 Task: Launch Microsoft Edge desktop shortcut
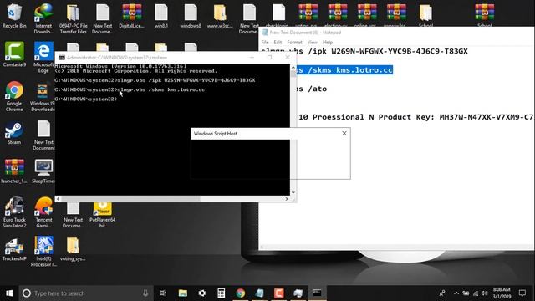point(43,57)
